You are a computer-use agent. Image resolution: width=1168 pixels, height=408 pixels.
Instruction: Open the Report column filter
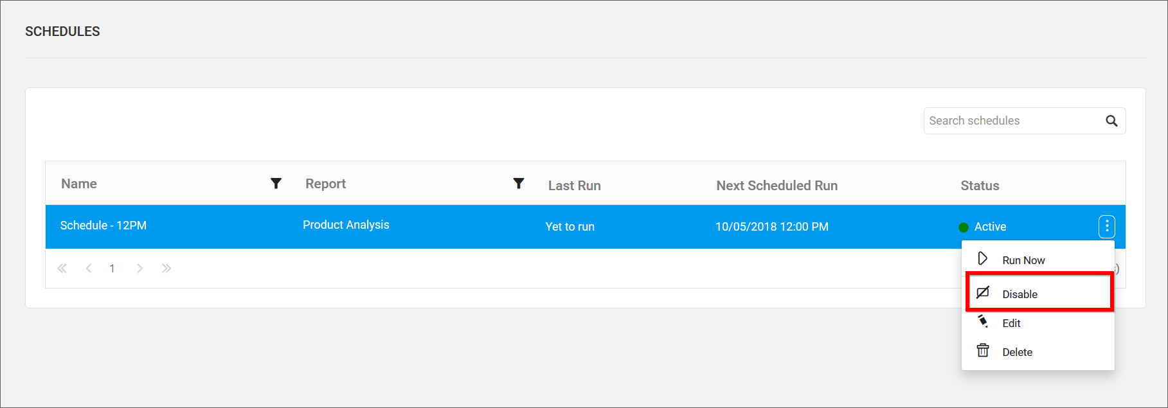[519, 184]
